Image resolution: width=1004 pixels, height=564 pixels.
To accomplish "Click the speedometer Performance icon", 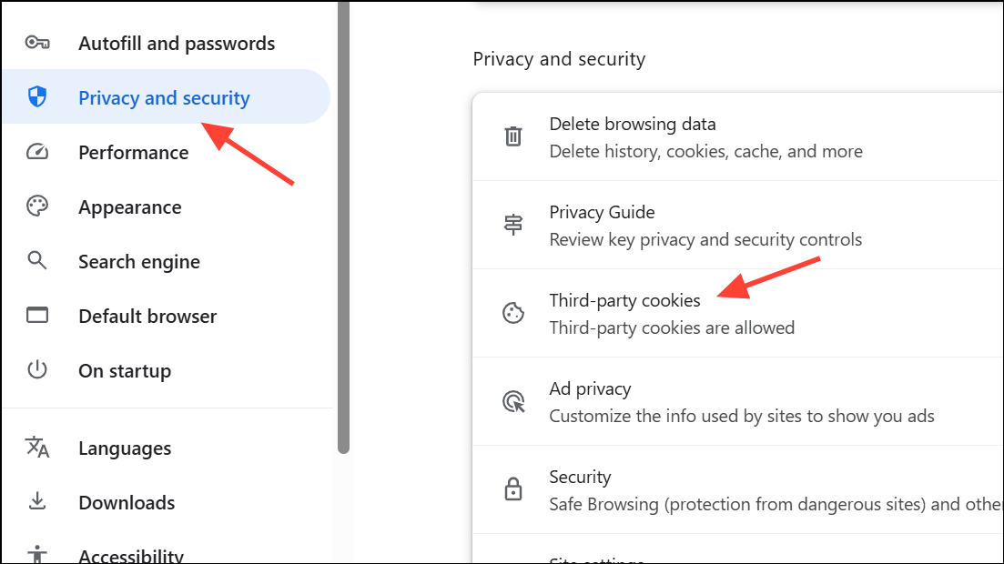I will pyautogui.click(x=37, y=152).
